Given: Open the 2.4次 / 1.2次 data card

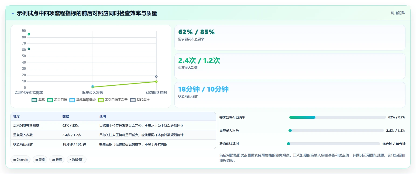Looking at the screenshot, I should 290,66.
